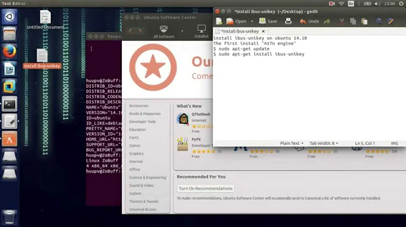Open Accessories category

tap(139, 106)
